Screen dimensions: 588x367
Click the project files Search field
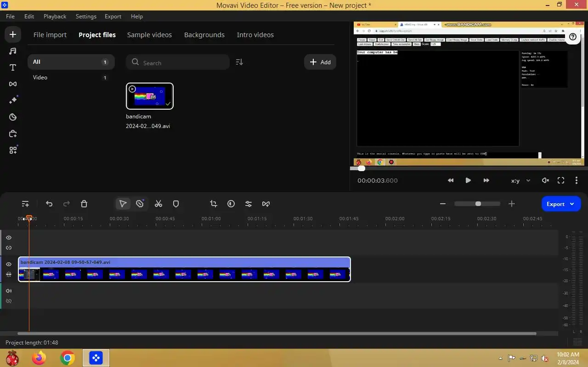[x=178, y=62]
